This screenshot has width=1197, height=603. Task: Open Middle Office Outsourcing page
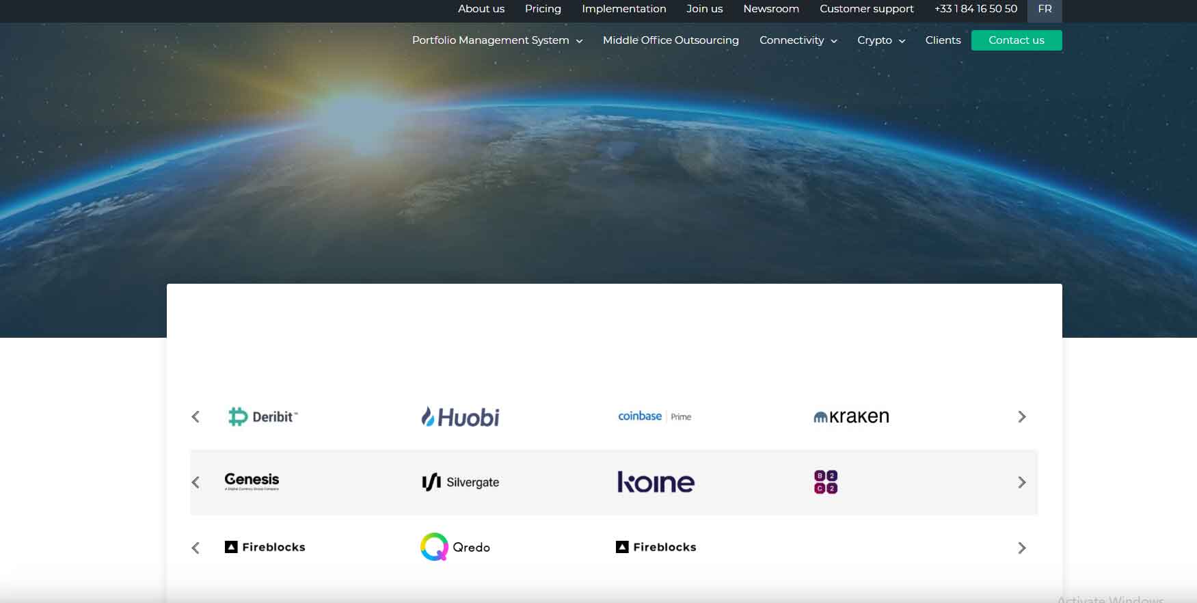click(x=671, y=40)
